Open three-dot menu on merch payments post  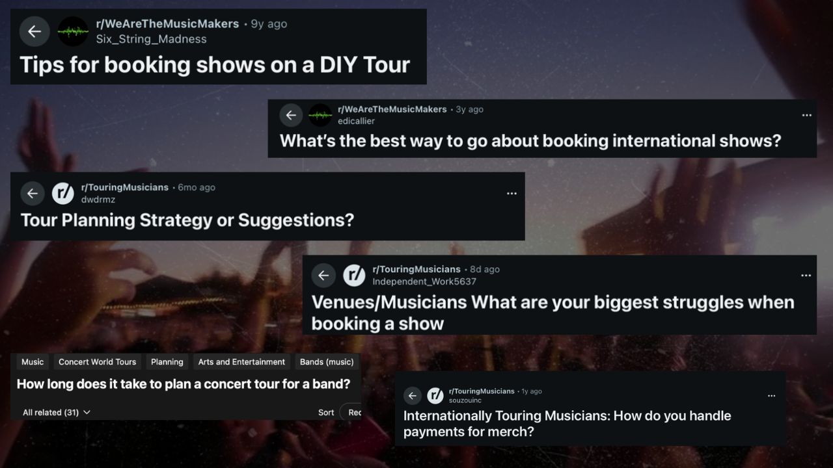pyautogui.click(x=771, y=396)
